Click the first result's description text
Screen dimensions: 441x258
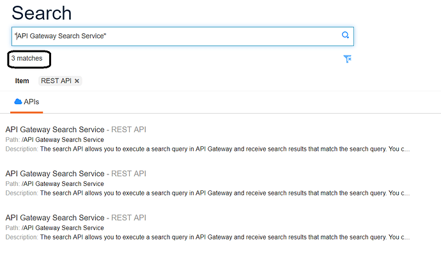pyautogui.click(x=225, y=149)
